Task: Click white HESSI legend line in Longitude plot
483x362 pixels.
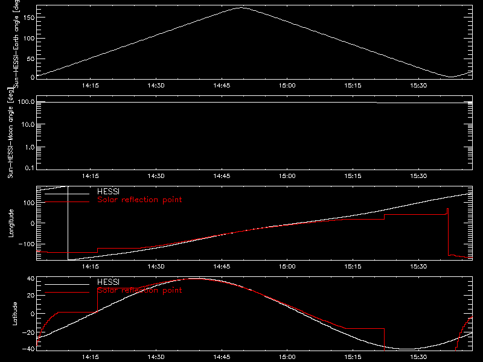Action: (67, 194)
